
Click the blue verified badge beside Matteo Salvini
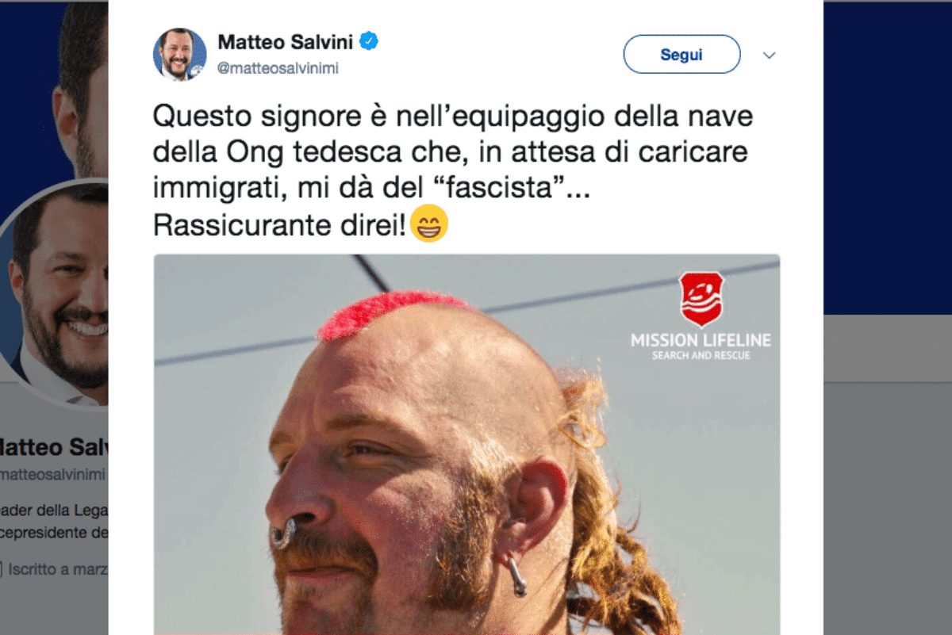click(x=369, y=40)
